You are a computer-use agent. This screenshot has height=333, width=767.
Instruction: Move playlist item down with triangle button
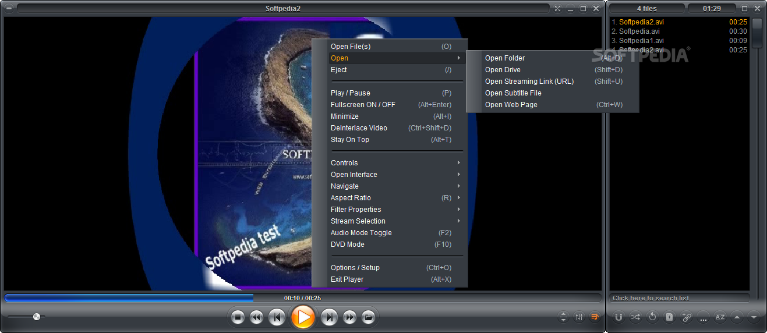click(754, 317)
